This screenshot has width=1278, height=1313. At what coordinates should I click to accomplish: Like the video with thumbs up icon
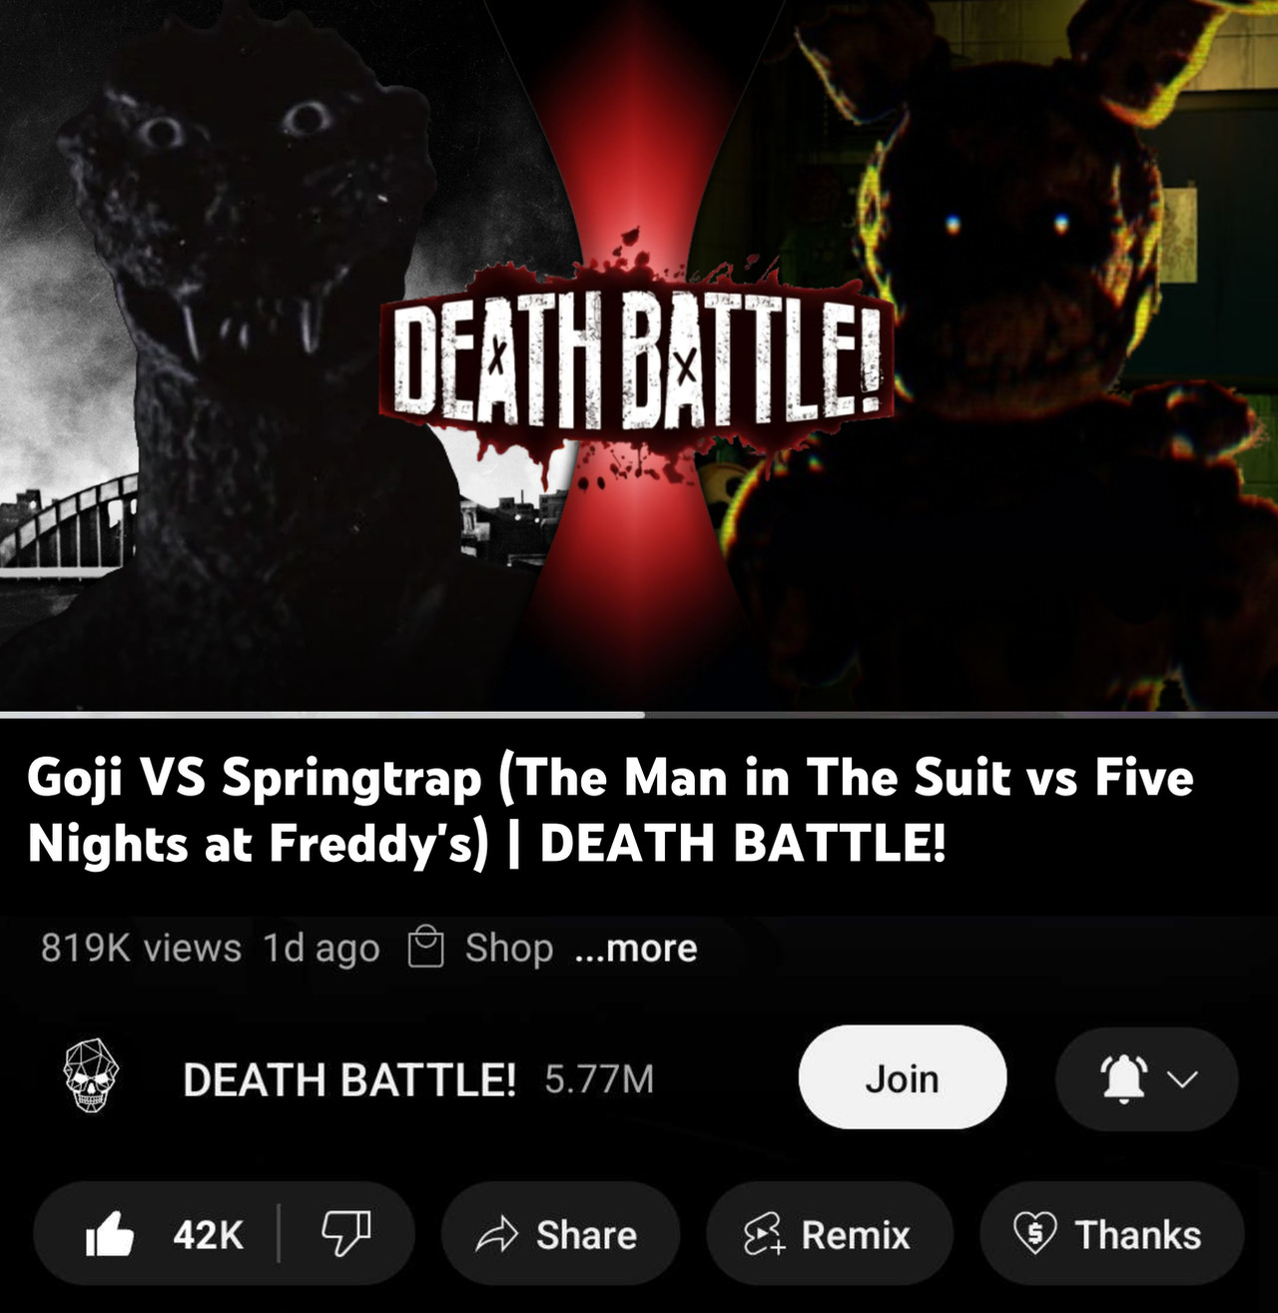[110, 1235]
